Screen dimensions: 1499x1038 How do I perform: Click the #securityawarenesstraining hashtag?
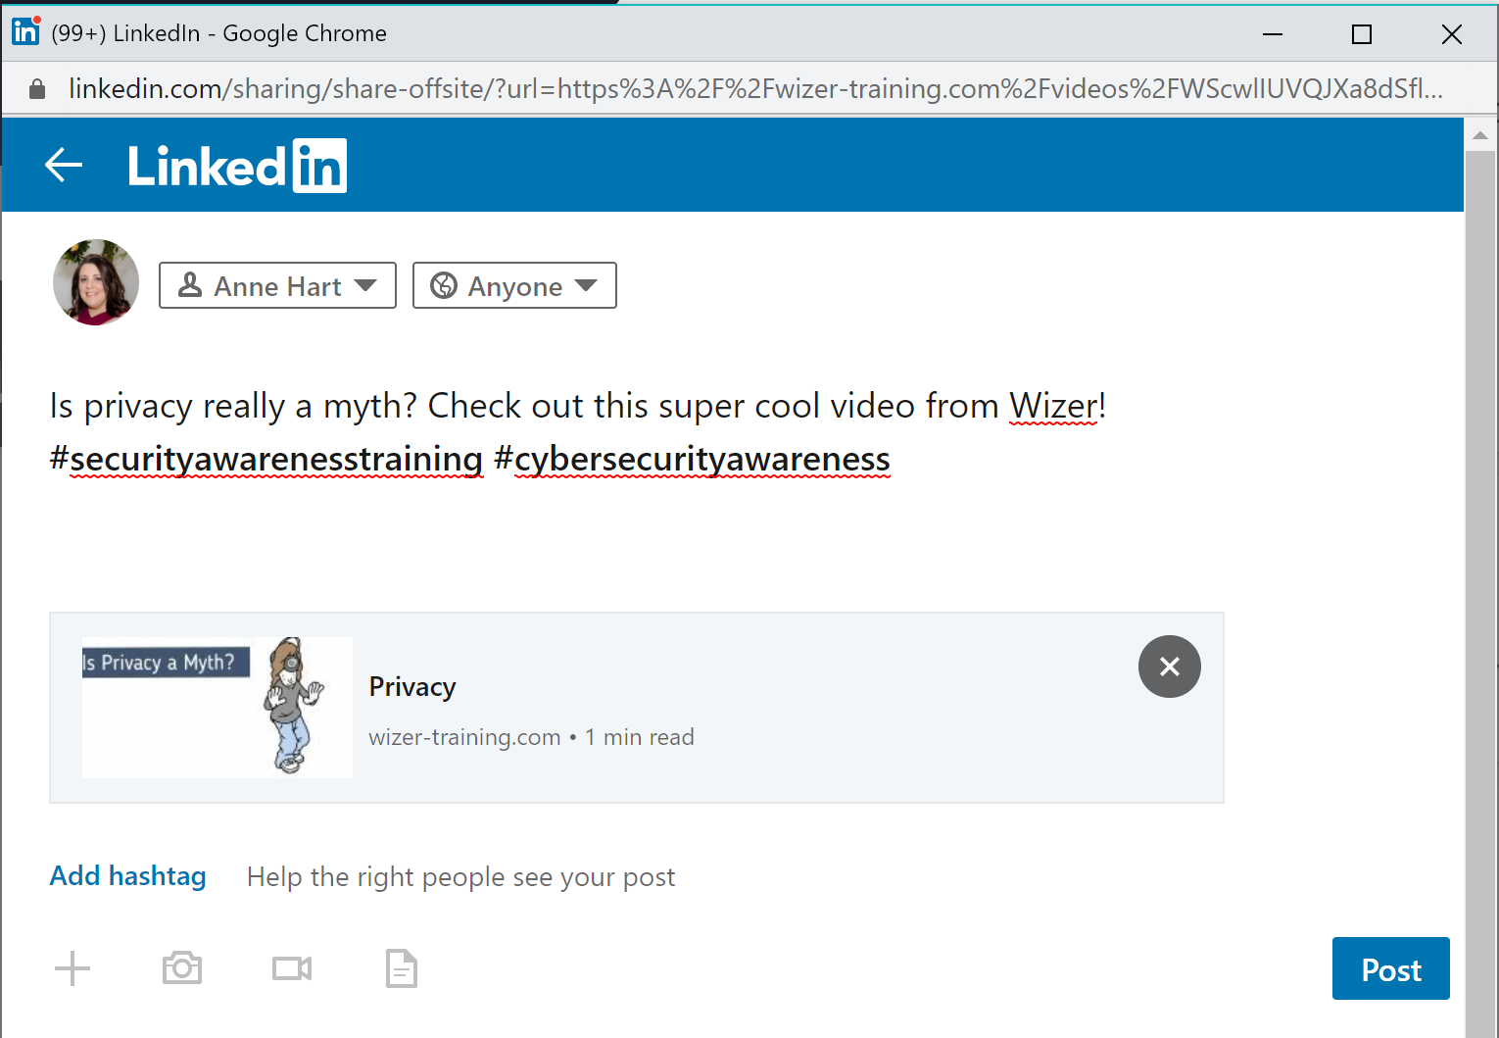[x=266, y=459]
